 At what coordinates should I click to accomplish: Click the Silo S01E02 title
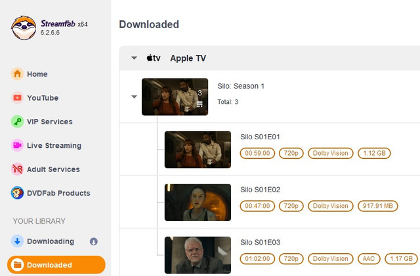[261, 190]
